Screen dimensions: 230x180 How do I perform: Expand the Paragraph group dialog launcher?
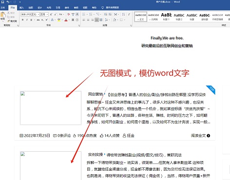131,25
